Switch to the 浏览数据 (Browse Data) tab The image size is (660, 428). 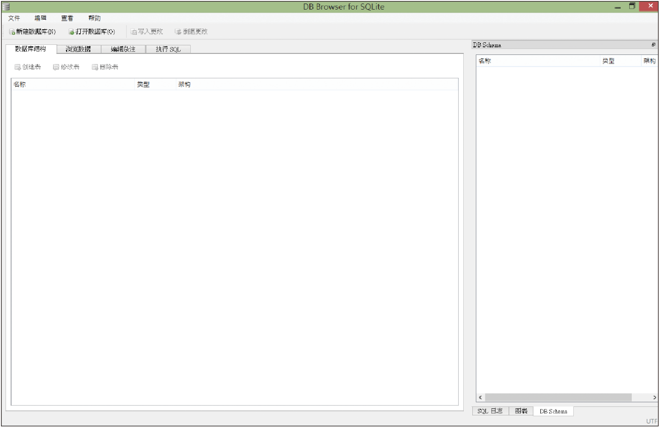[78, 49]
